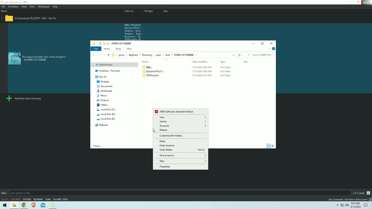372x209 pixels.
Task: Click the yuzu filter pattern field
Action: [180, 193]
